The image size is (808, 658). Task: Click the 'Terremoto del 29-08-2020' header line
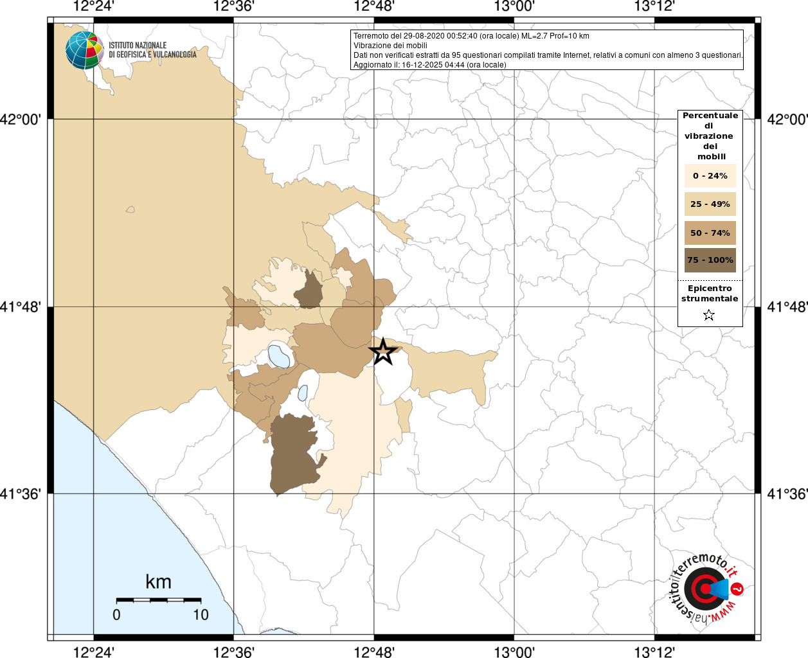[471, 36]
